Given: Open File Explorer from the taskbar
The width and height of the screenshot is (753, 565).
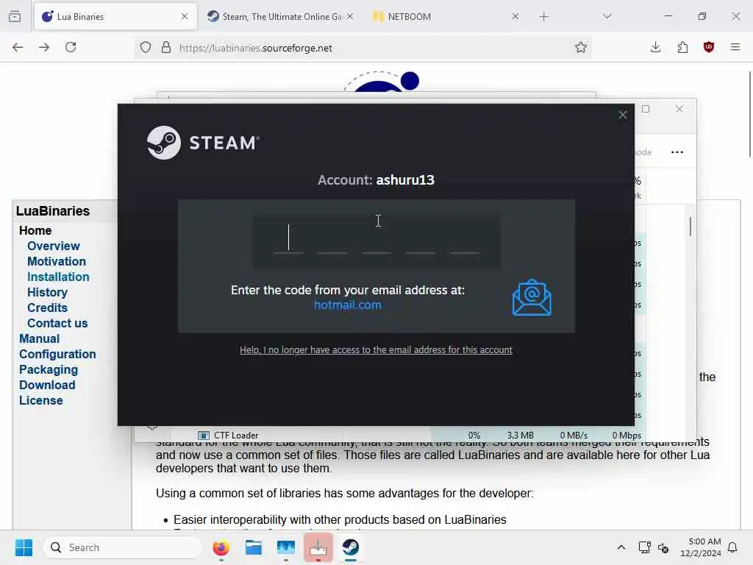Looking at the screenshot, I should point(254,547).
